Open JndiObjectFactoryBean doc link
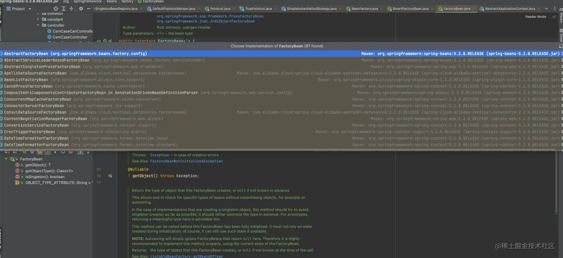The height and width of the screenshot is (258, 563). [x=206, y=21]
